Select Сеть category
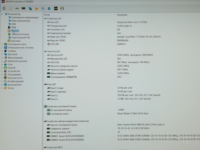200x150 pixels. (x=10, y=64)
